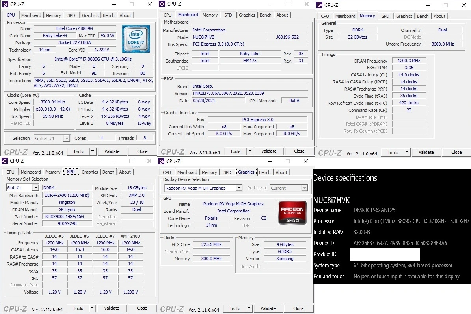The image size is (471, 314).
Task: Open the SPD tab in the Mainboard tab window
Action: tap(228, 15)
